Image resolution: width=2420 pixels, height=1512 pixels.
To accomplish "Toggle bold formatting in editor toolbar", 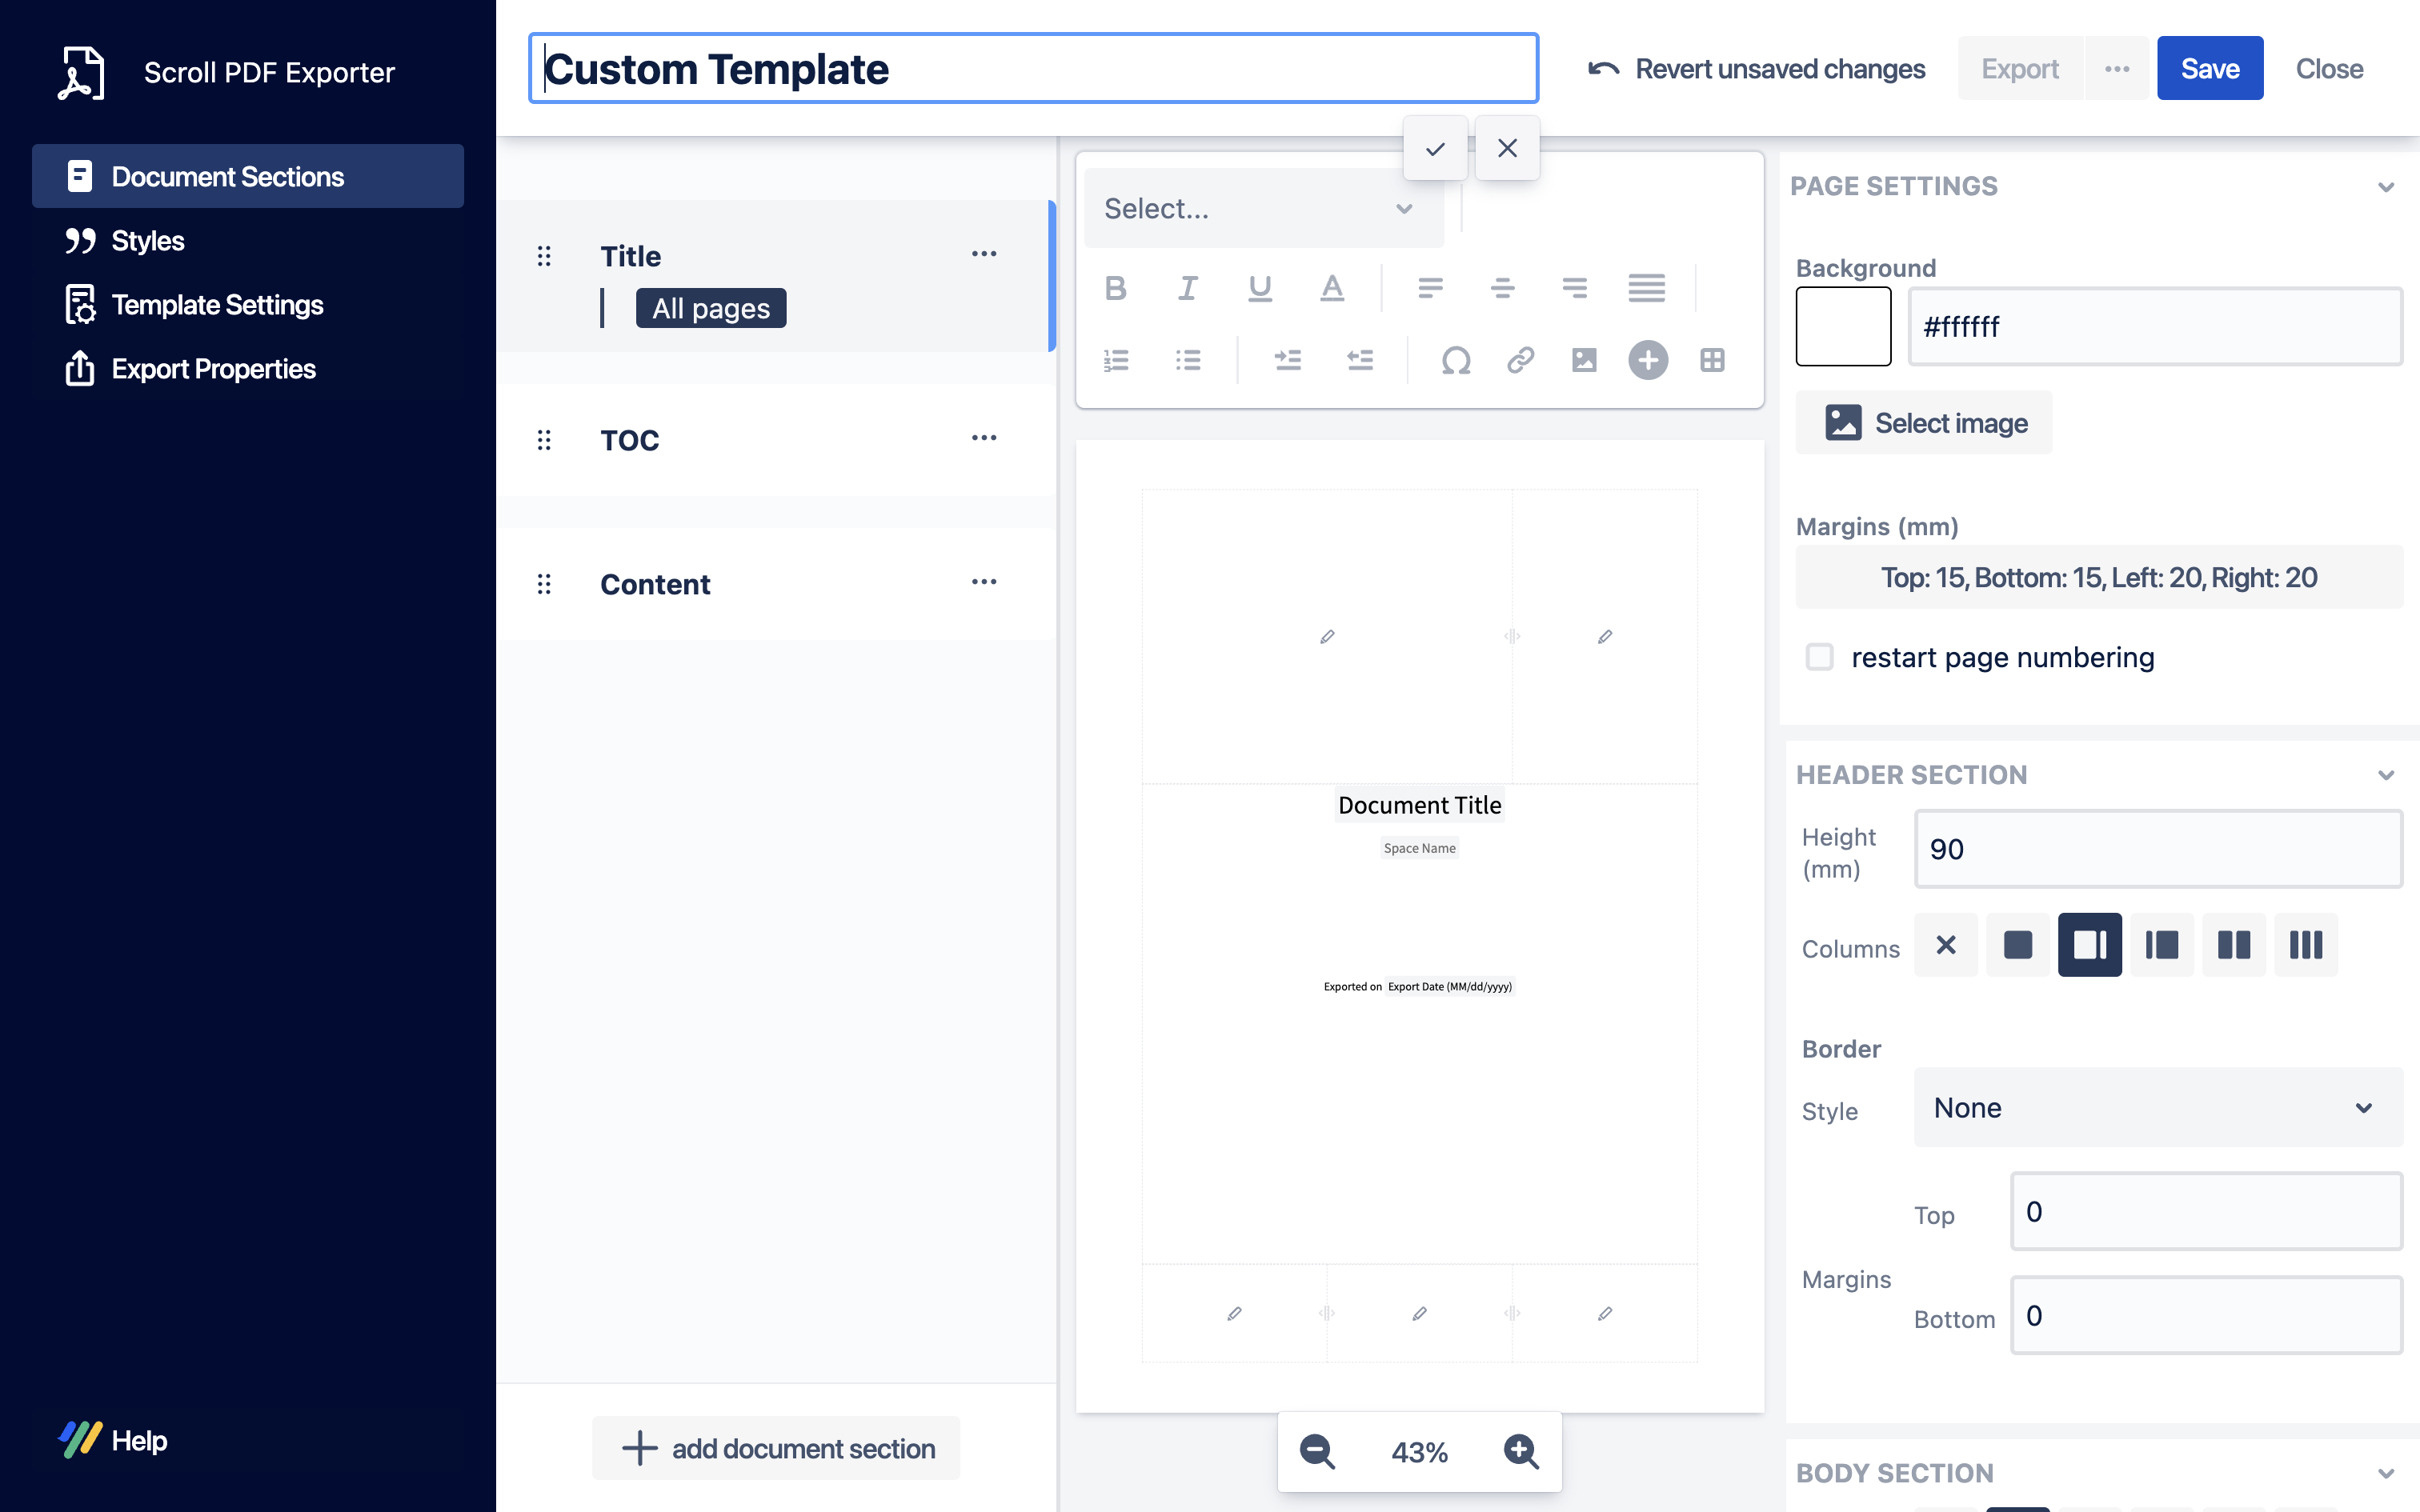I will pyautogui.click(x=1116, y=288).
